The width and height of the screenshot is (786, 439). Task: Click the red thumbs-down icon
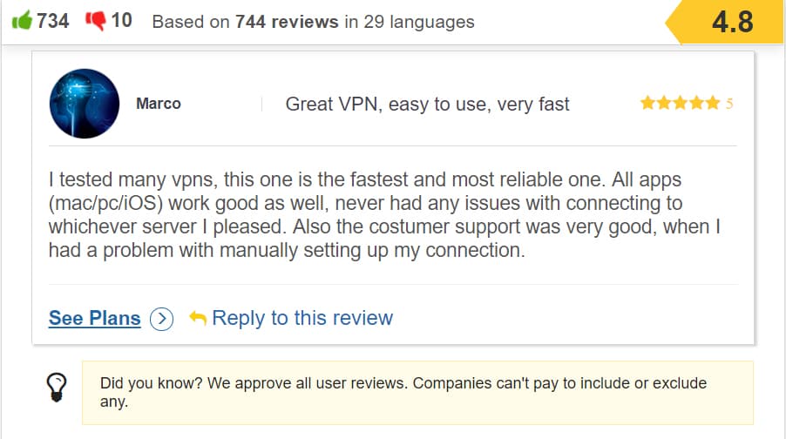(95, 20)
